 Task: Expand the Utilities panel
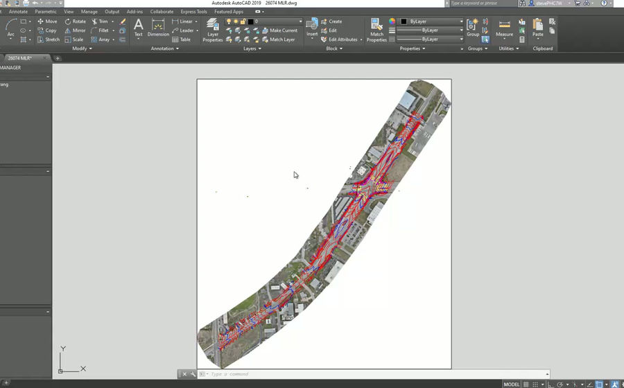[509, 48]
